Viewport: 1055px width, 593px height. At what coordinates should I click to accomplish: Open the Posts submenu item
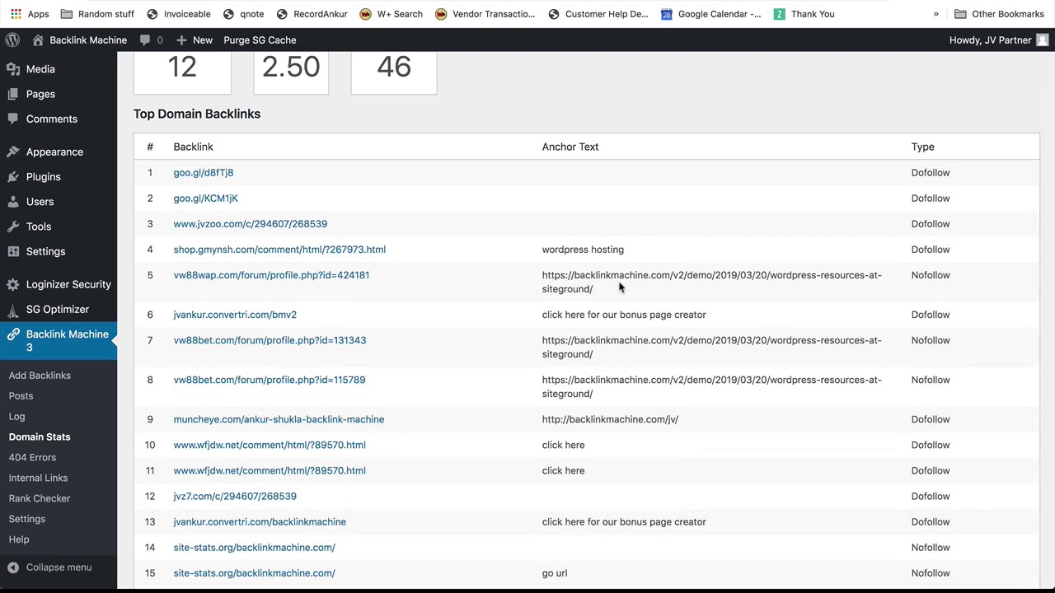click(21, 396)
